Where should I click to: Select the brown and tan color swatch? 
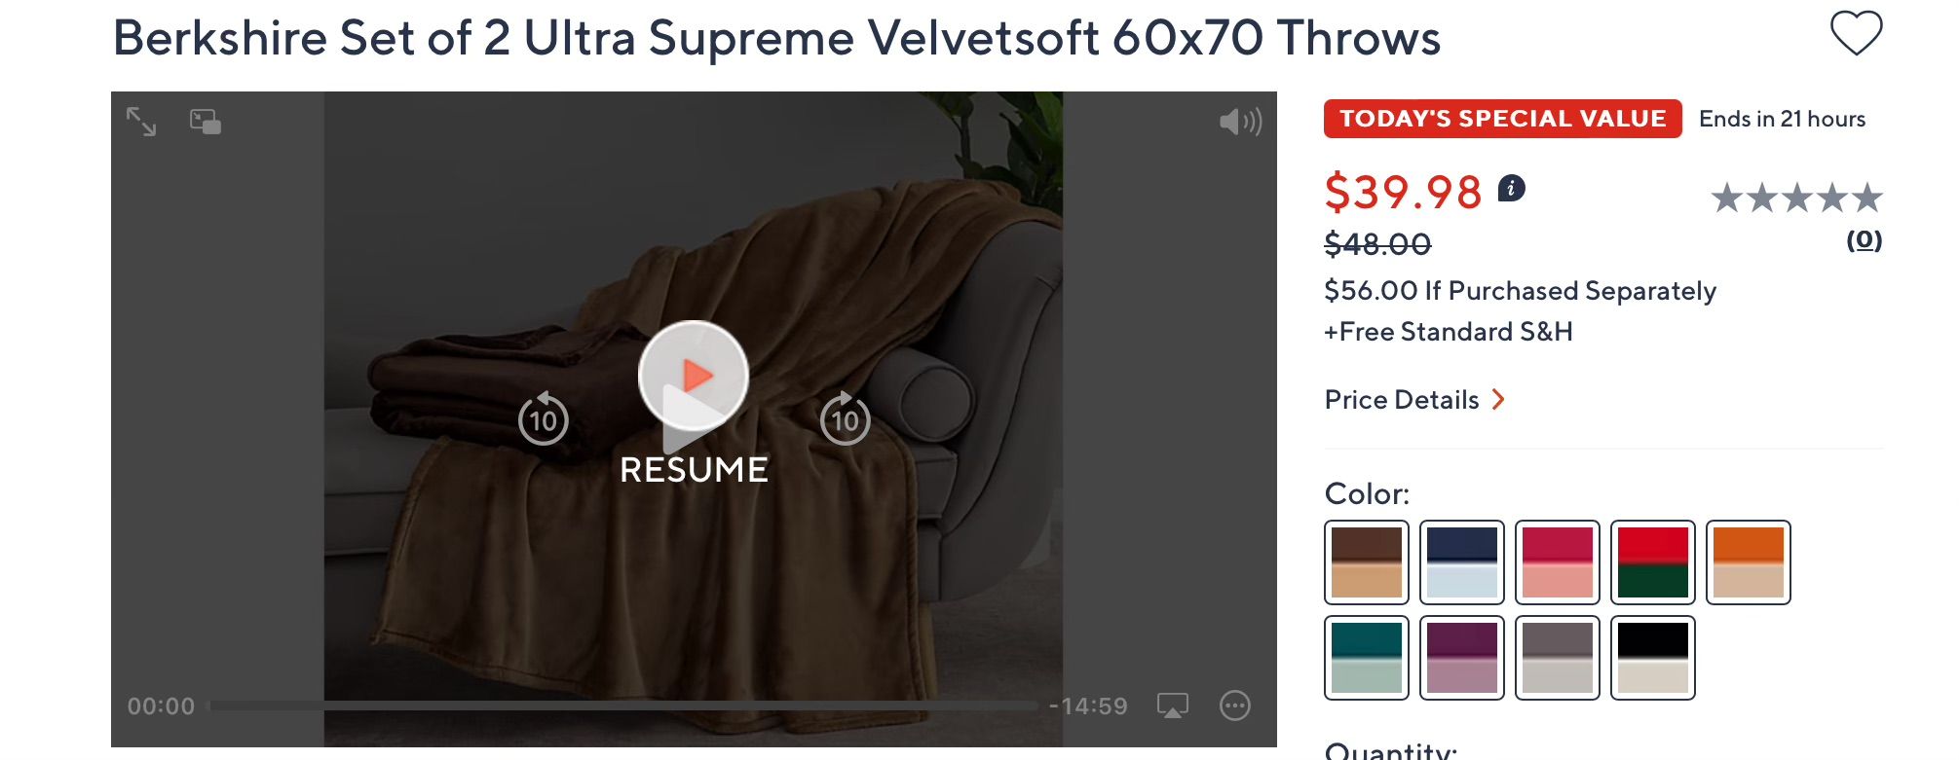(x=1367, y=562)
